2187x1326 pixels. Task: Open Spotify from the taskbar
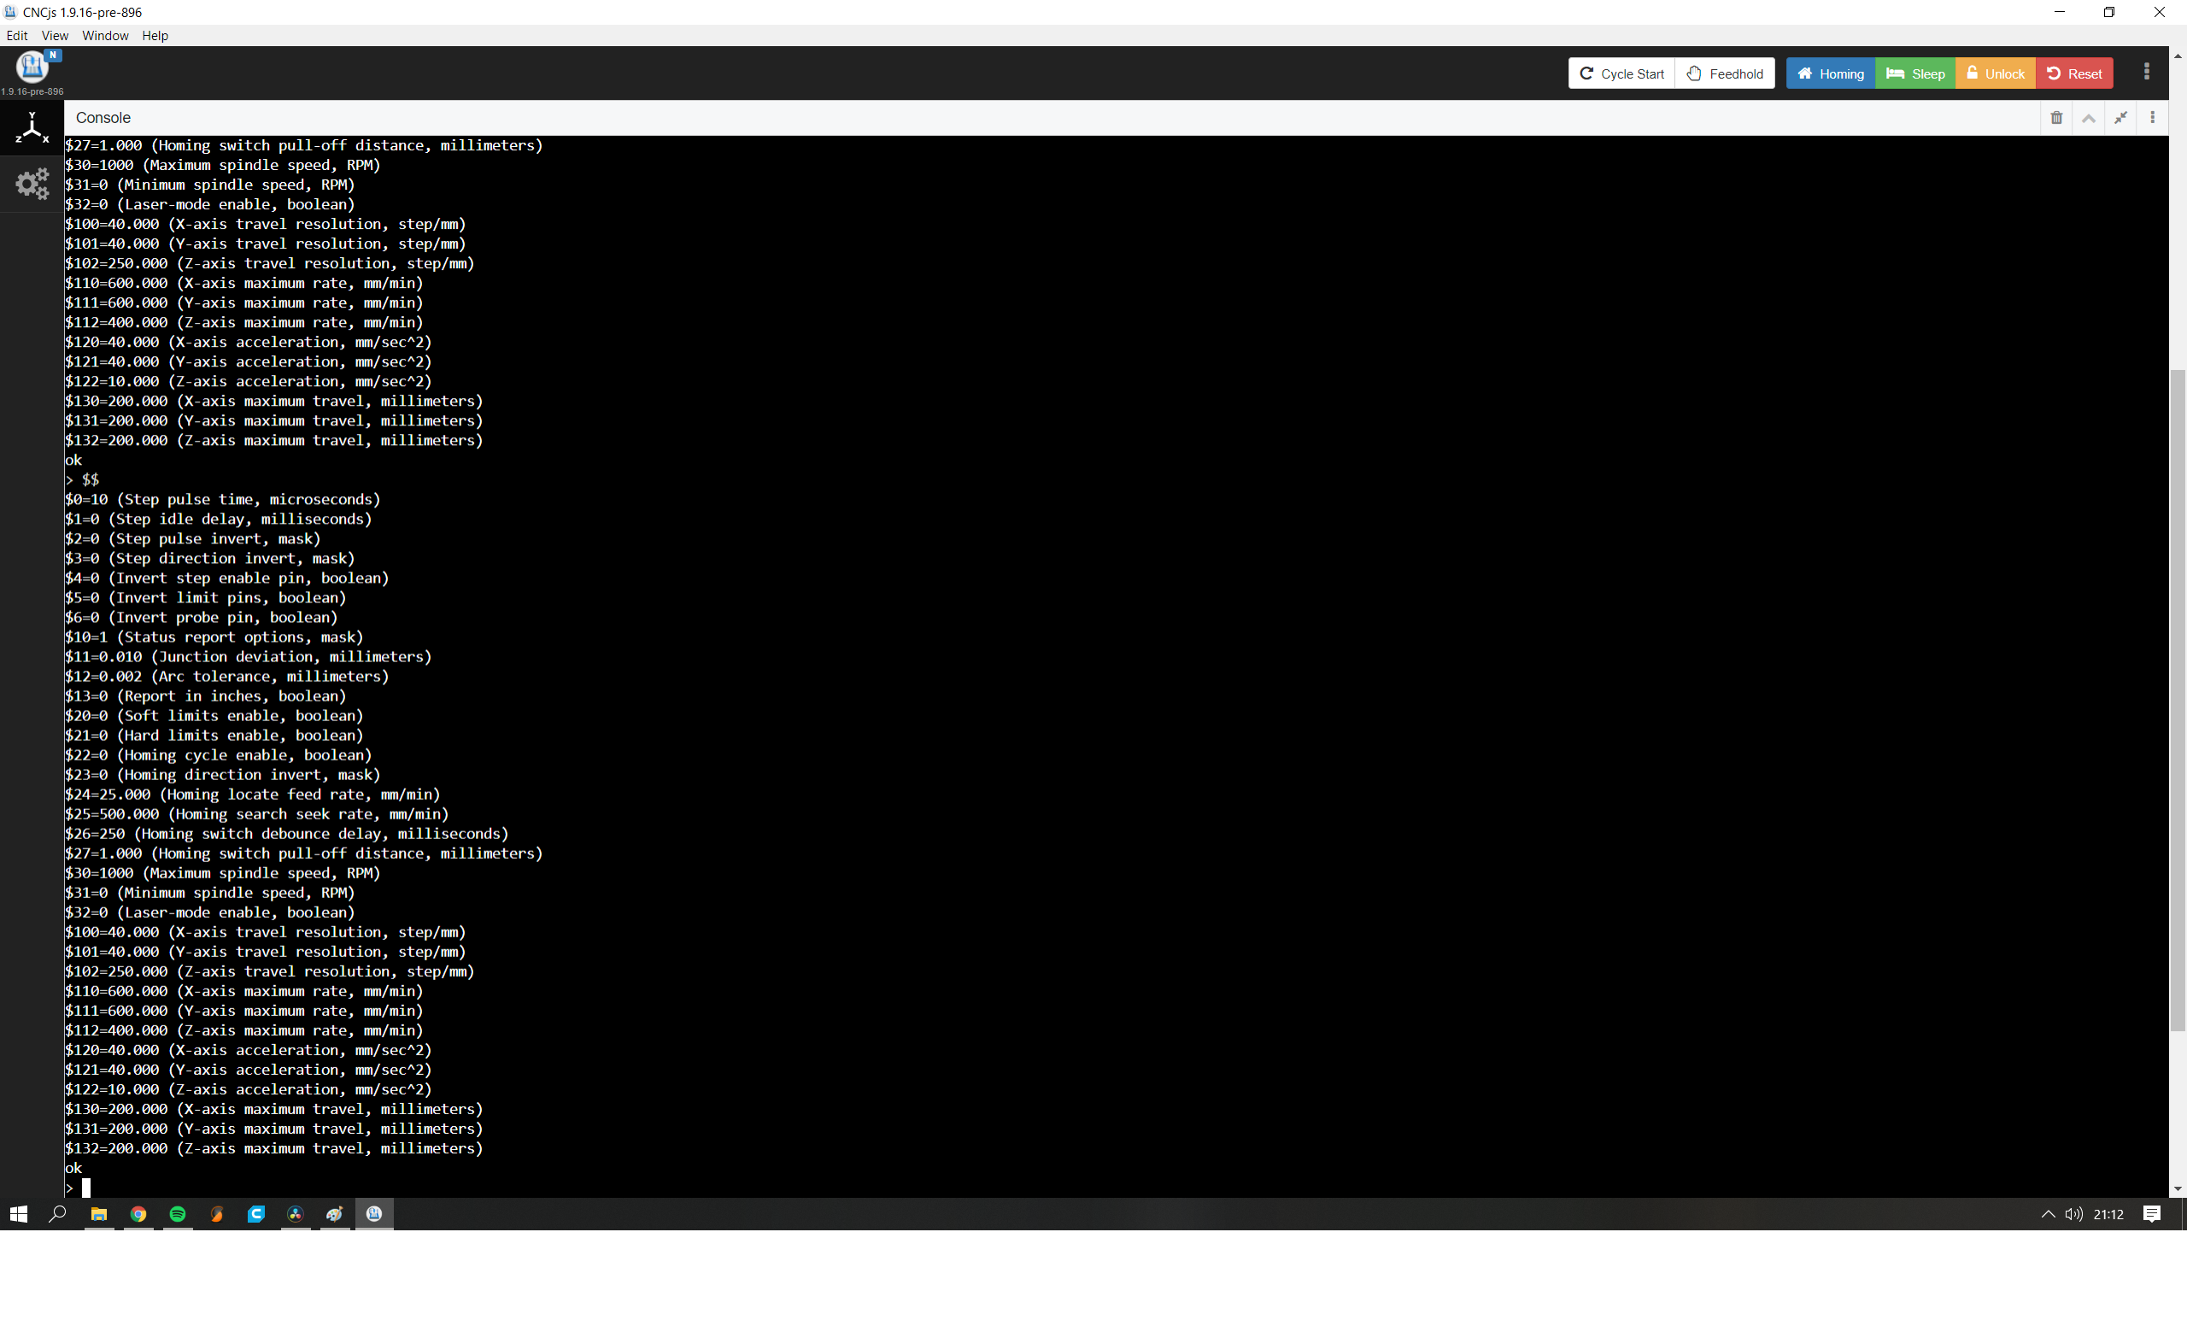point(178,1213)
